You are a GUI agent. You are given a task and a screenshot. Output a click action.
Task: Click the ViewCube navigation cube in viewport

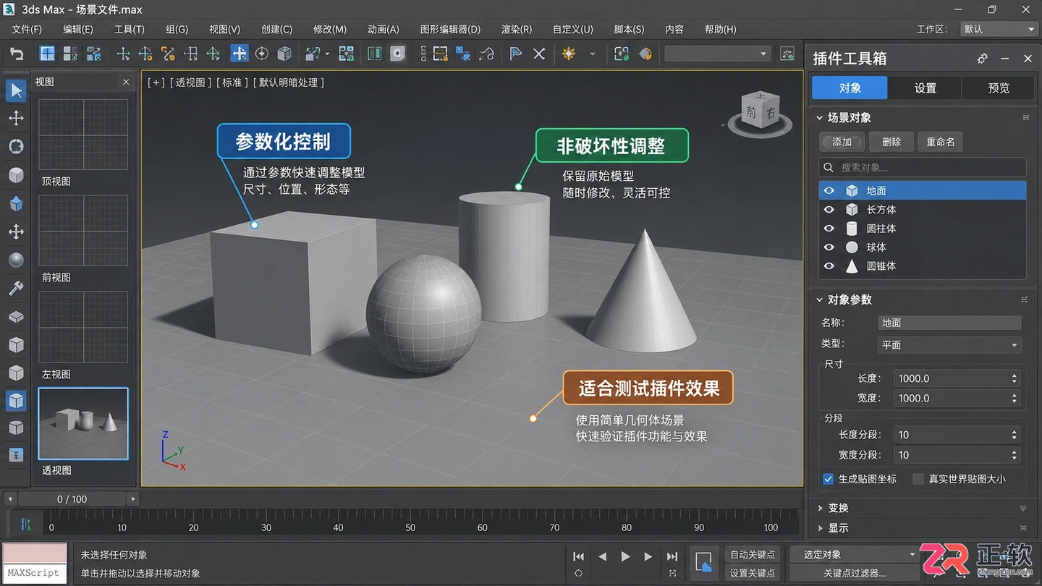[760, 112]
